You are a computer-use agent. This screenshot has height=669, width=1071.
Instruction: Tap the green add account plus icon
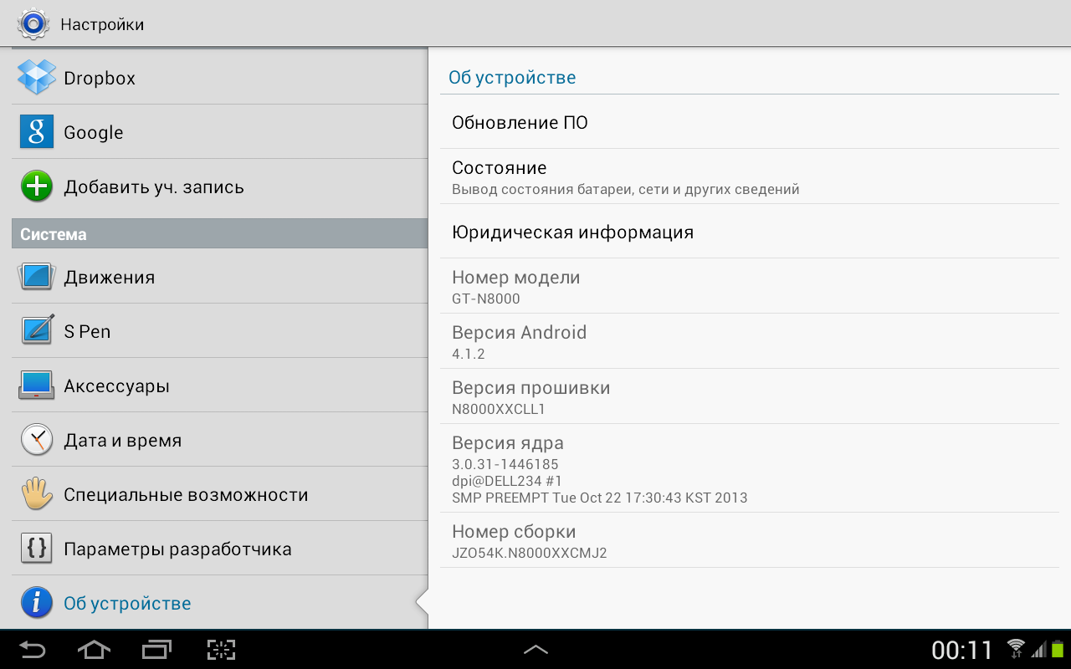[37, 186]
